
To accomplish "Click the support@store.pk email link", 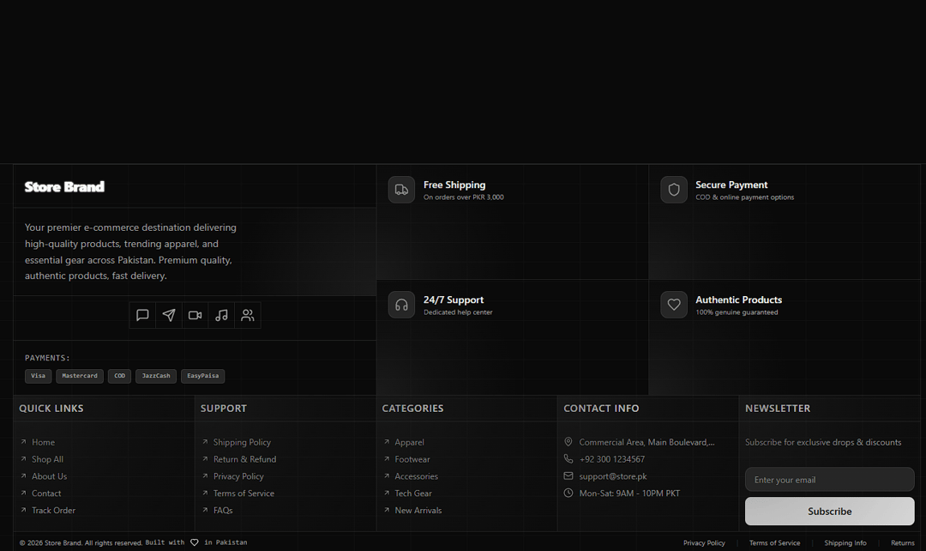I will pos(613,476).
